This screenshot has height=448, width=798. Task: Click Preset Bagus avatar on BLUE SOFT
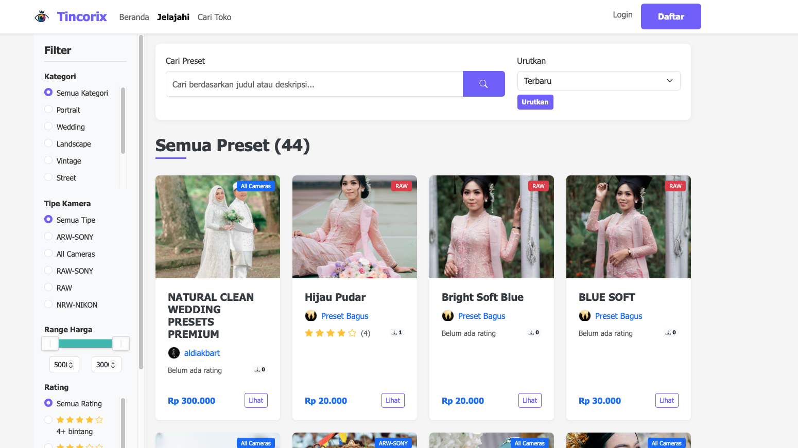585,316
